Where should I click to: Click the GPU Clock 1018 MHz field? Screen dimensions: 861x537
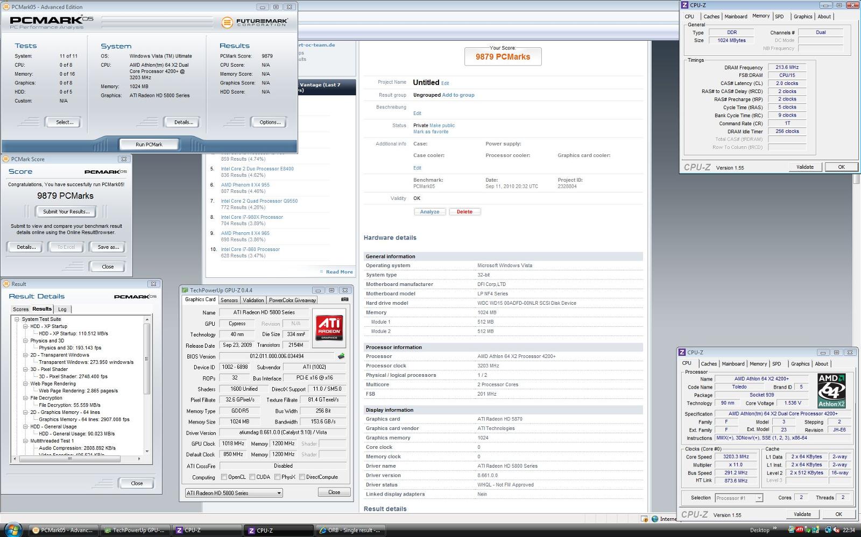233,443
